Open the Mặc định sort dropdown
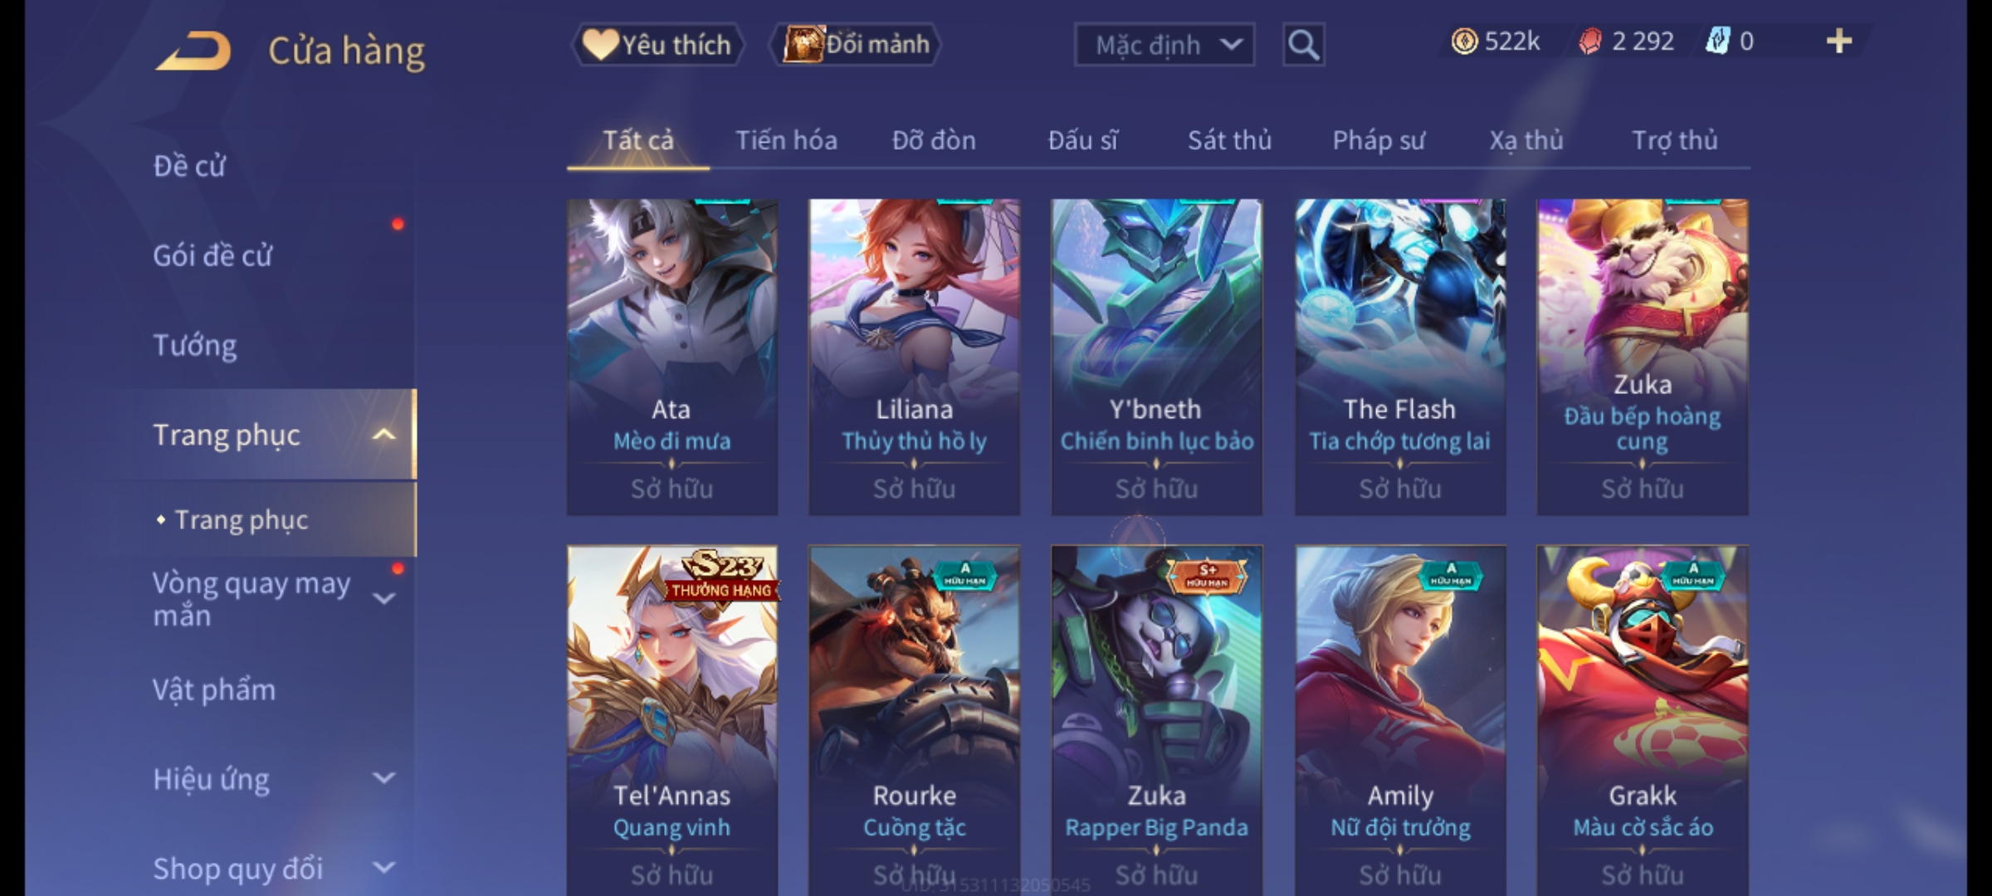This screenshot has width=1992, height=896. pos(1164,45)
